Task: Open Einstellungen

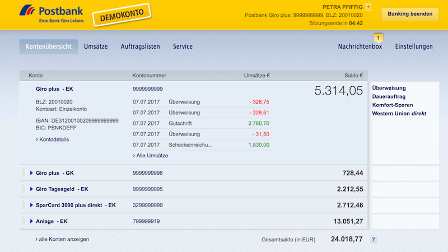Action: [414, 46]
